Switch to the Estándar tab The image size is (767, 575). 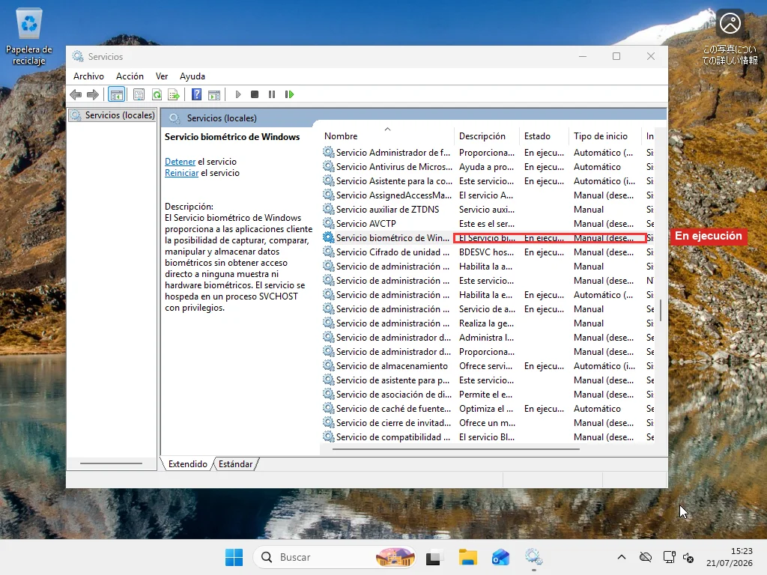click(x=235, y=464)
